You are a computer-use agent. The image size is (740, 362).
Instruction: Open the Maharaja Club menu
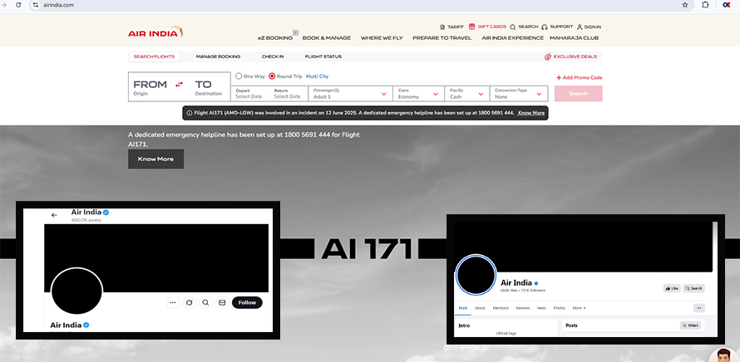coord(574,37)
